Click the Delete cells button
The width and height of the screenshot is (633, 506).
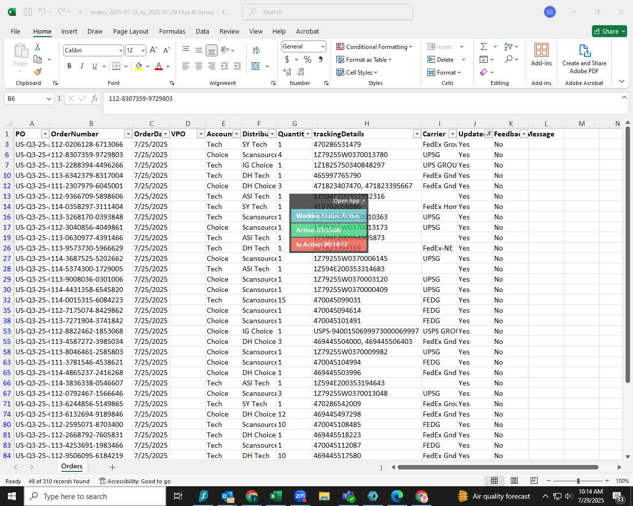[441, 59]
